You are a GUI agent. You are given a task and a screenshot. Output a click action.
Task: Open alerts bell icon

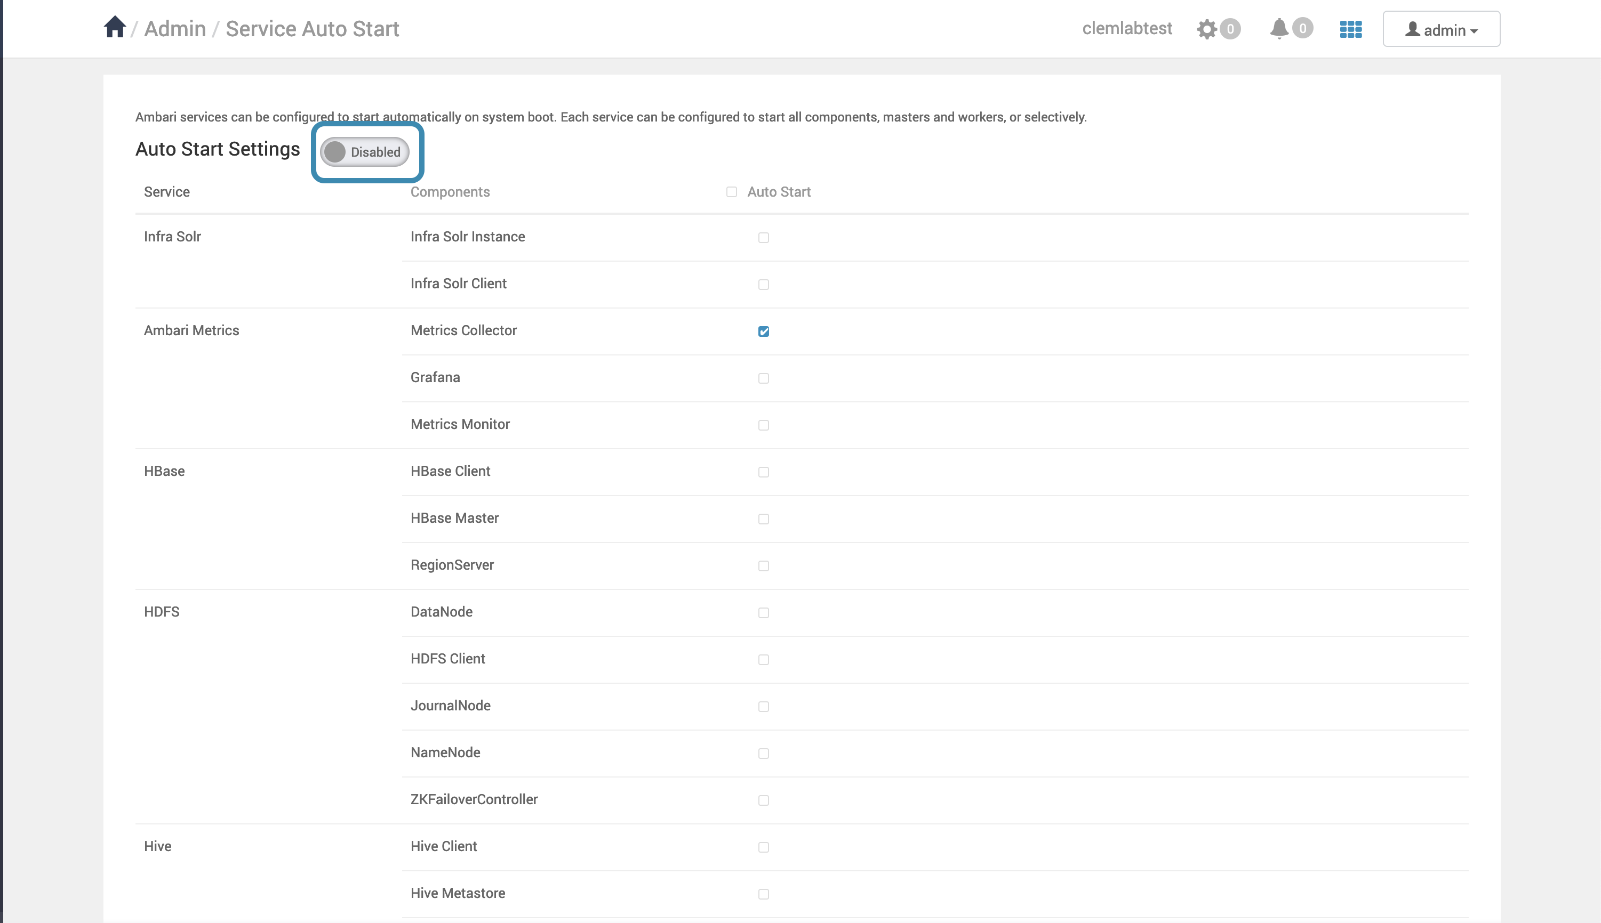click(1279, 29)
